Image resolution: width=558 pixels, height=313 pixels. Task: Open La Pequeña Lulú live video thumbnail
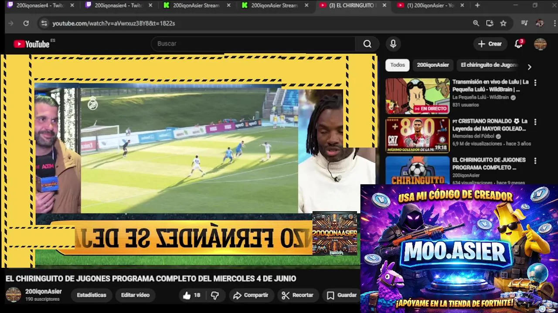pos(417,96)
